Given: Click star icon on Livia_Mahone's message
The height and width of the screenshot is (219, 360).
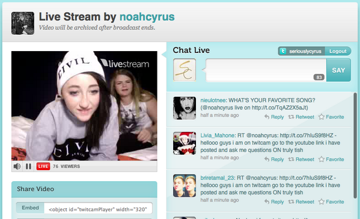Looking at the screenshot, I should click(x=322, y=159).
